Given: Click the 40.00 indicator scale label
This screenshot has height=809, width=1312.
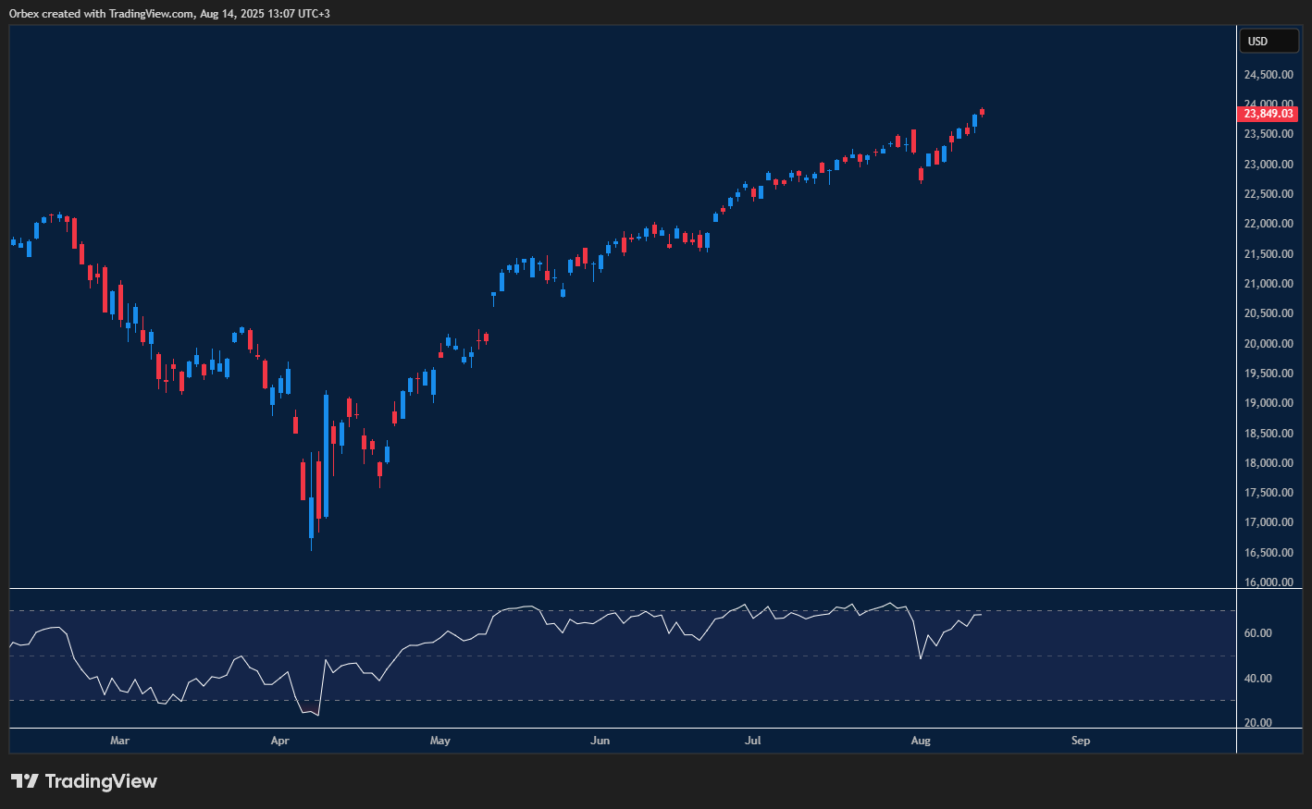Looking at the screenshot, I should click(x=1258, y=679).
